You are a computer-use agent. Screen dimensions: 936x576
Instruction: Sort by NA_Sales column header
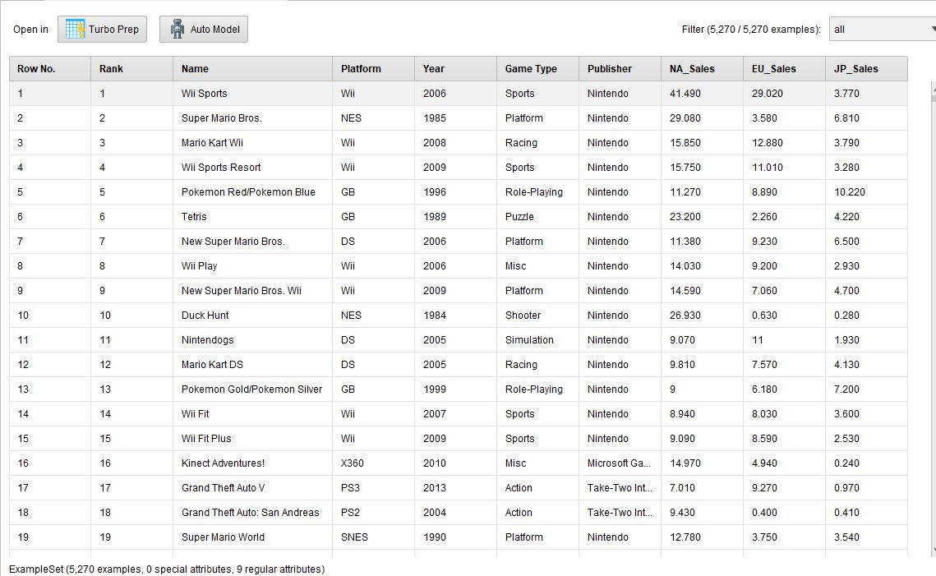click(702, 69)
